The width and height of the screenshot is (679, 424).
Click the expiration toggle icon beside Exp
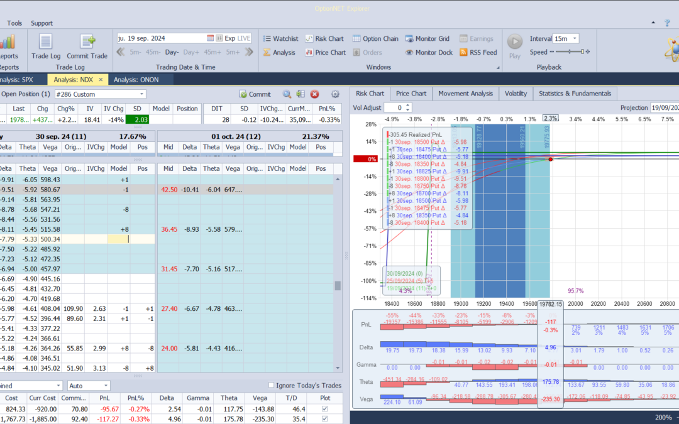coord(219,38)
